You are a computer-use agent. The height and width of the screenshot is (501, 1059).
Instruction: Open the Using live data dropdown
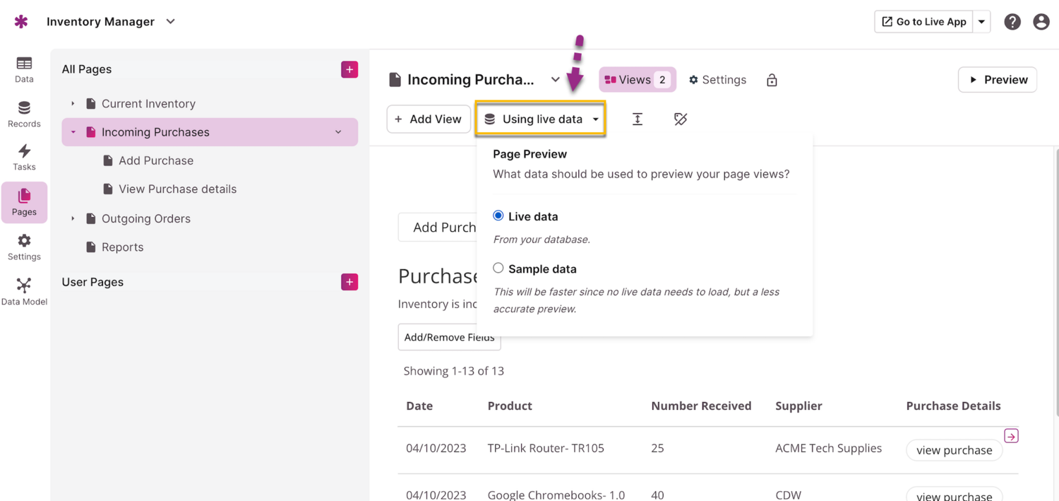click(541, 119)
